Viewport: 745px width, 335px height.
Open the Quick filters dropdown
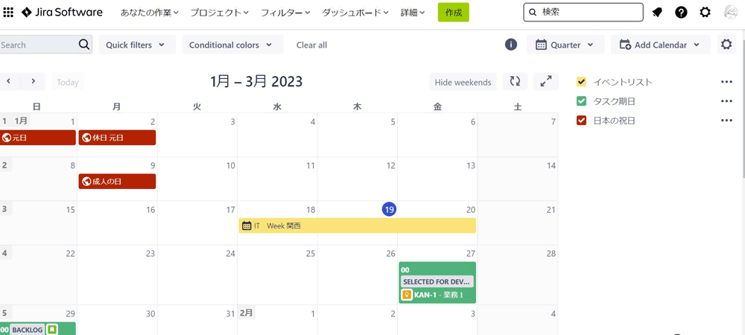click(137, 45)
